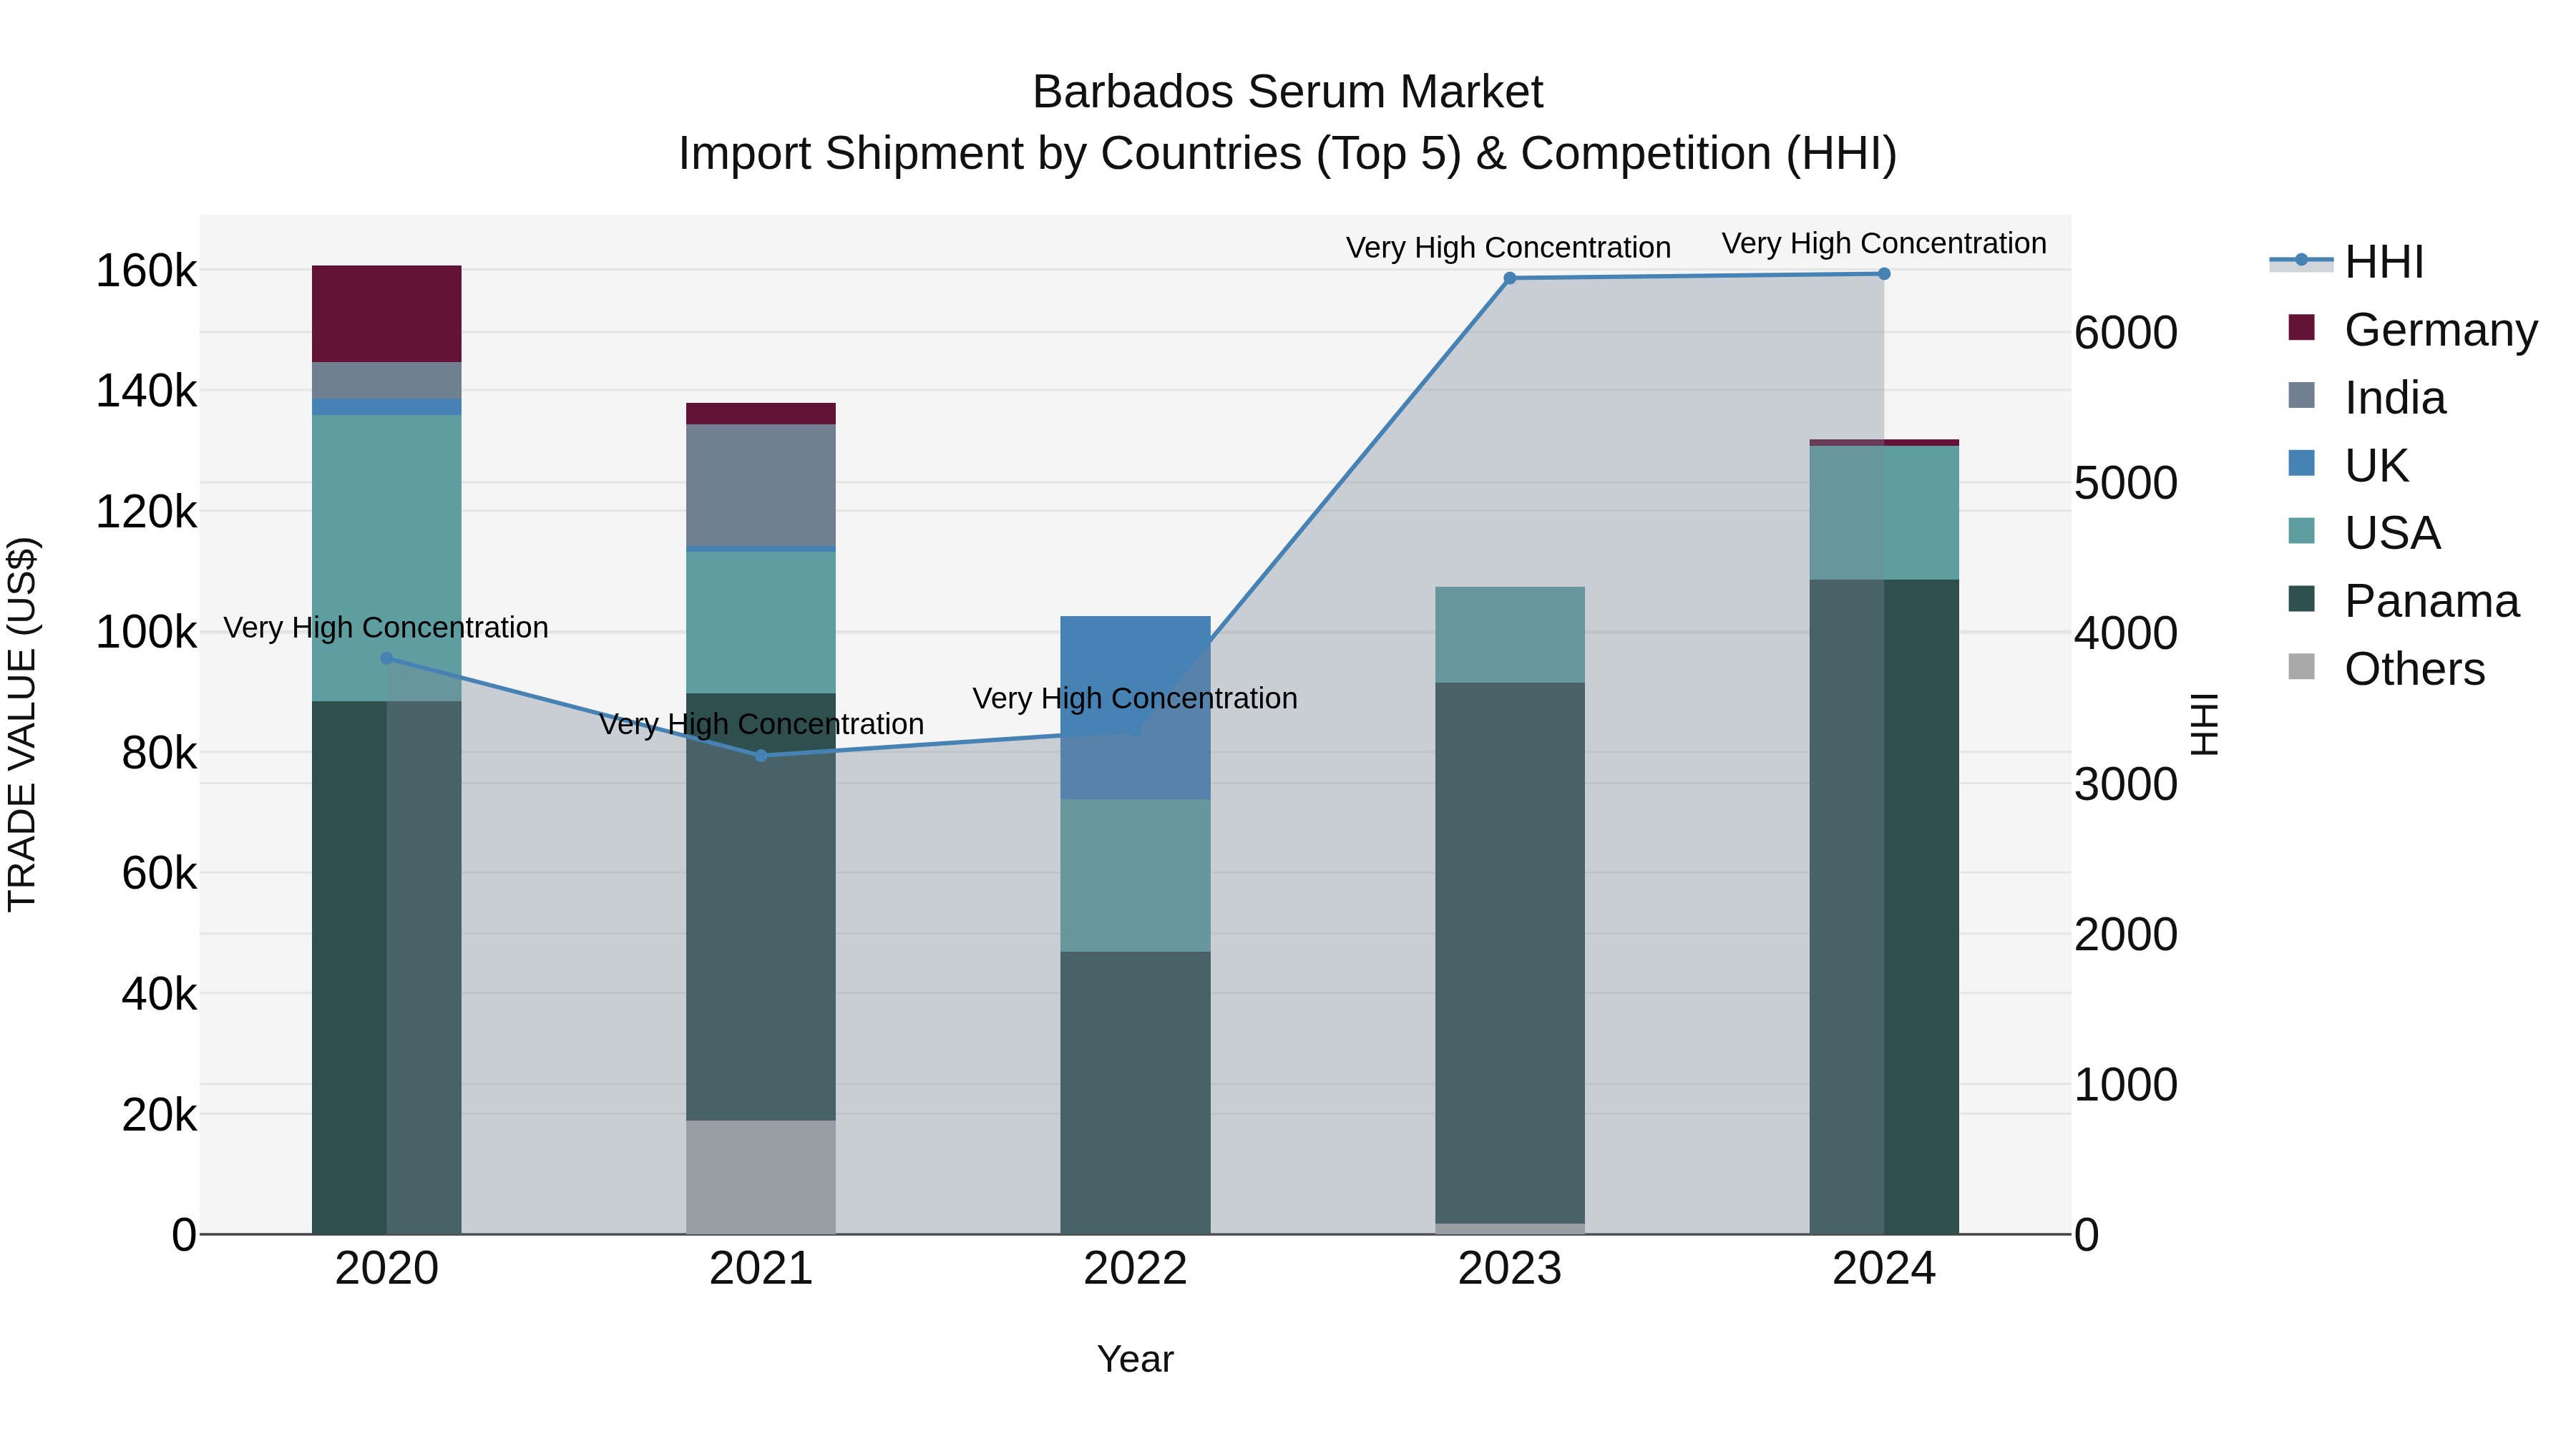Click the HHI data point for 2023
Viewport: 2576px width, 1449px height.
pos(1510,278)
